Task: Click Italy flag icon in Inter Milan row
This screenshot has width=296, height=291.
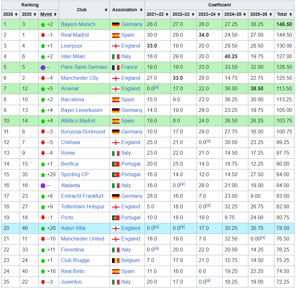Action: coord(116,57)
